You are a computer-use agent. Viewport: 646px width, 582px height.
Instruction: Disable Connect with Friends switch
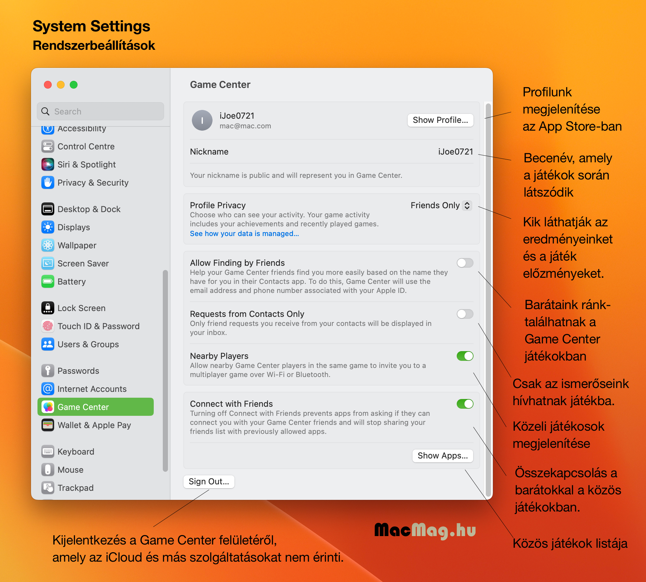(465, 404)
